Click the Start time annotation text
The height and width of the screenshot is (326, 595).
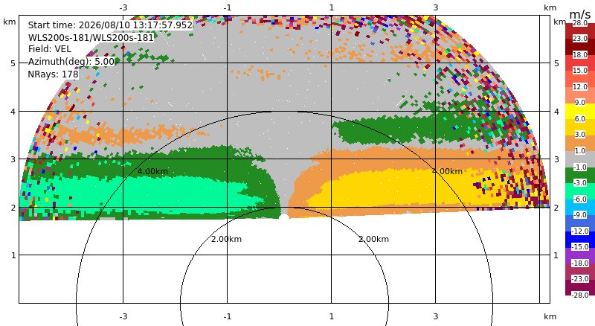pyautogui.click(x=110, y=25)
